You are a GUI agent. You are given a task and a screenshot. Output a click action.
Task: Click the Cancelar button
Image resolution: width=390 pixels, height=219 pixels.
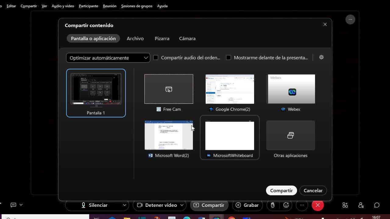[313, 190]
